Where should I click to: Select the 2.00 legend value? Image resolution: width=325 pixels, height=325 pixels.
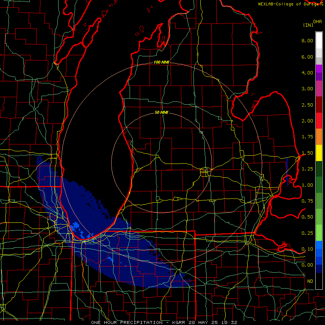point(307,121)
